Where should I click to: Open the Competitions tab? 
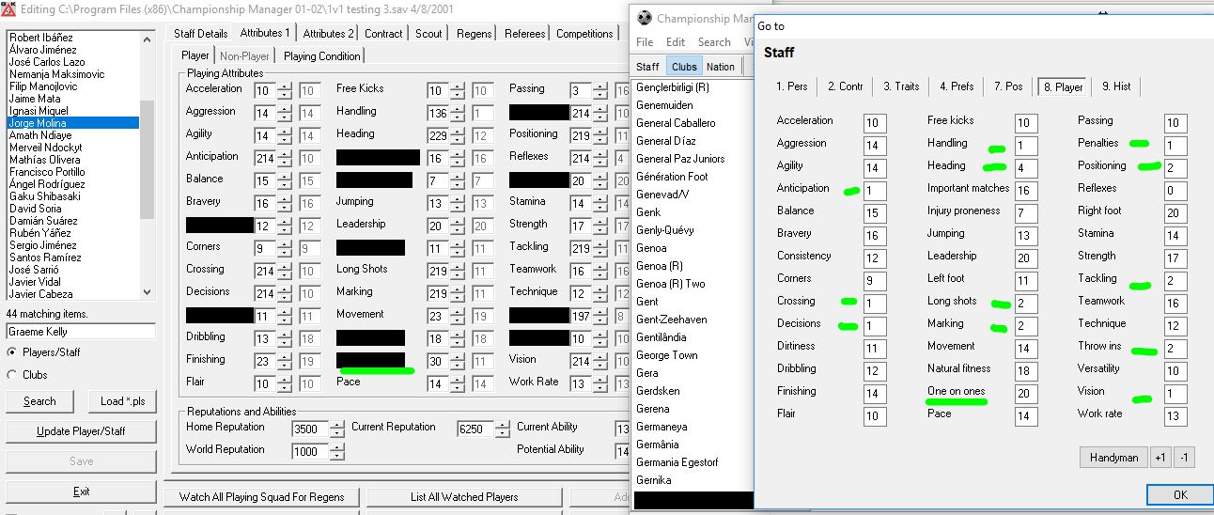[x=584, y=34]
